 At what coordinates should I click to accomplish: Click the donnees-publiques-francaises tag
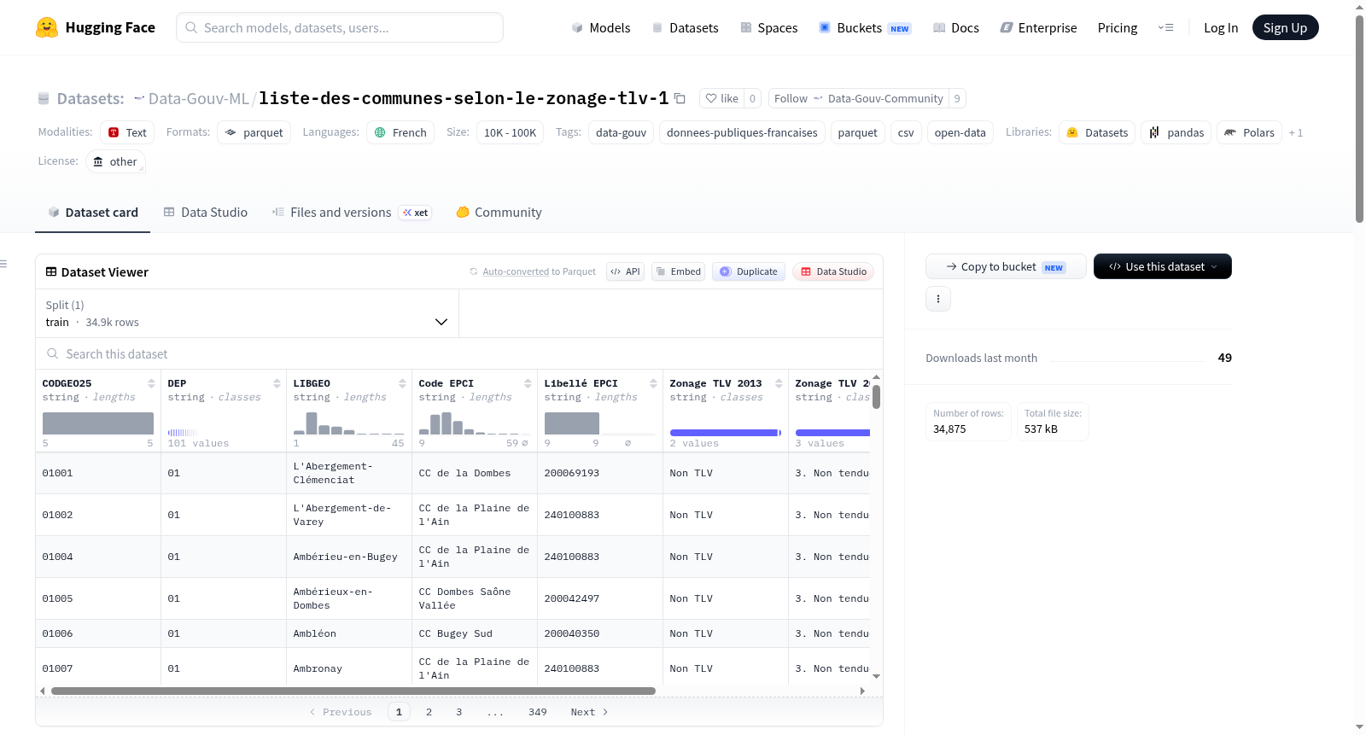pyautogui.click(x=742, y=132)
